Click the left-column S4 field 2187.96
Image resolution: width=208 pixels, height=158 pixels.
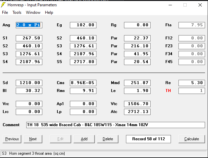[x=29, y=62]
